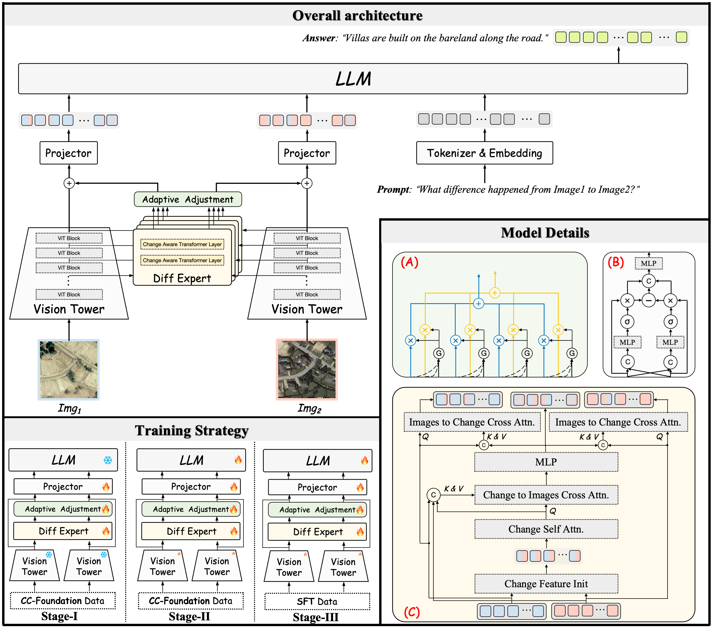This screenshot has width=712, height=628.
Task: Click the Img2 villas satellite image
Action: click(x=307, y=369)
